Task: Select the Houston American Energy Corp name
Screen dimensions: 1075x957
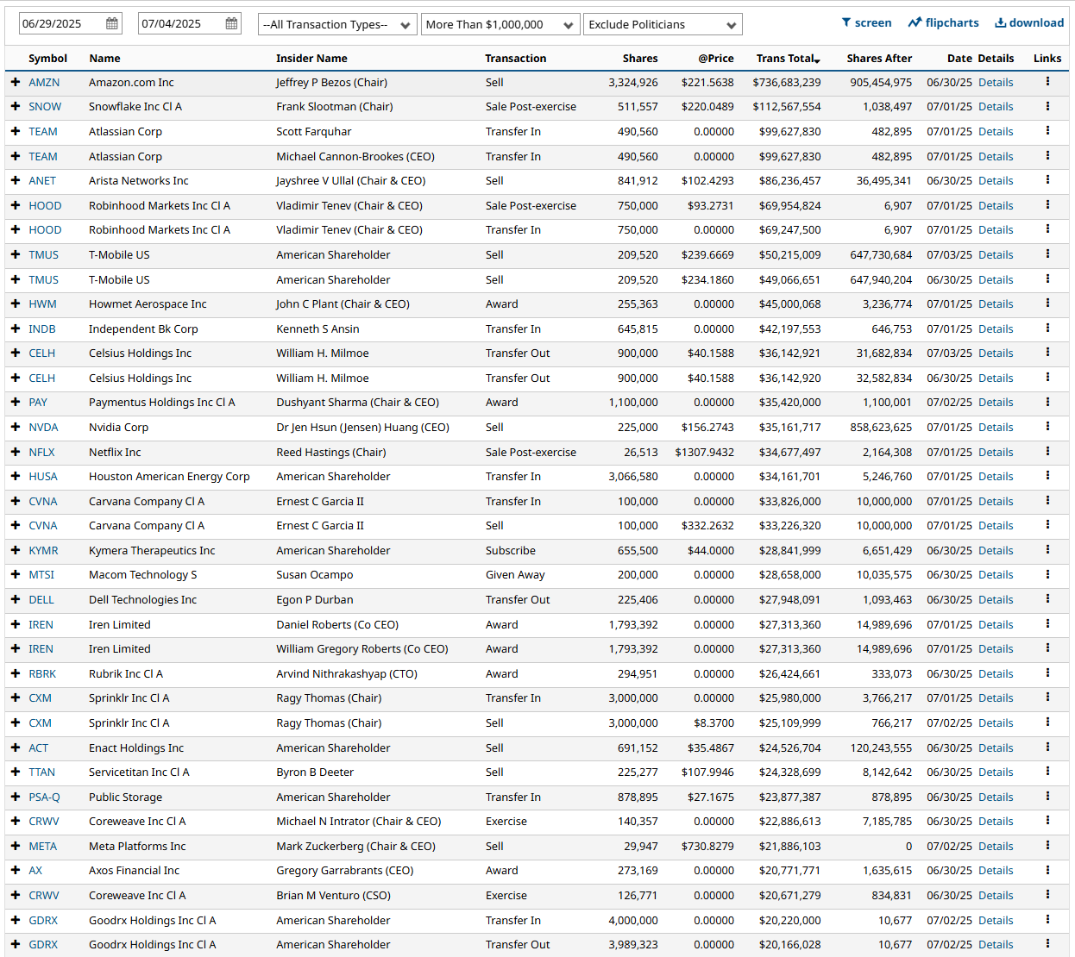Action: click(x=169, y=477)
